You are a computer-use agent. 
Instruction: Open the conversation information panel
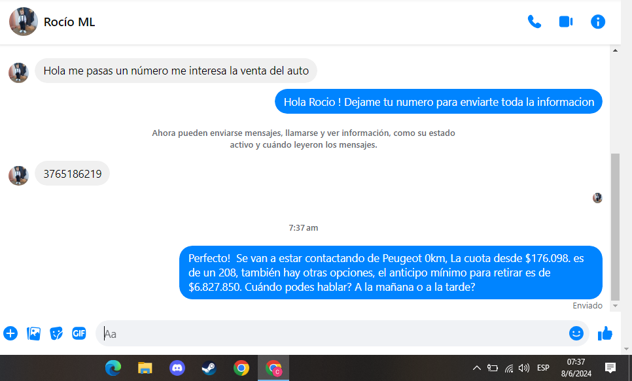click(598, 22)
